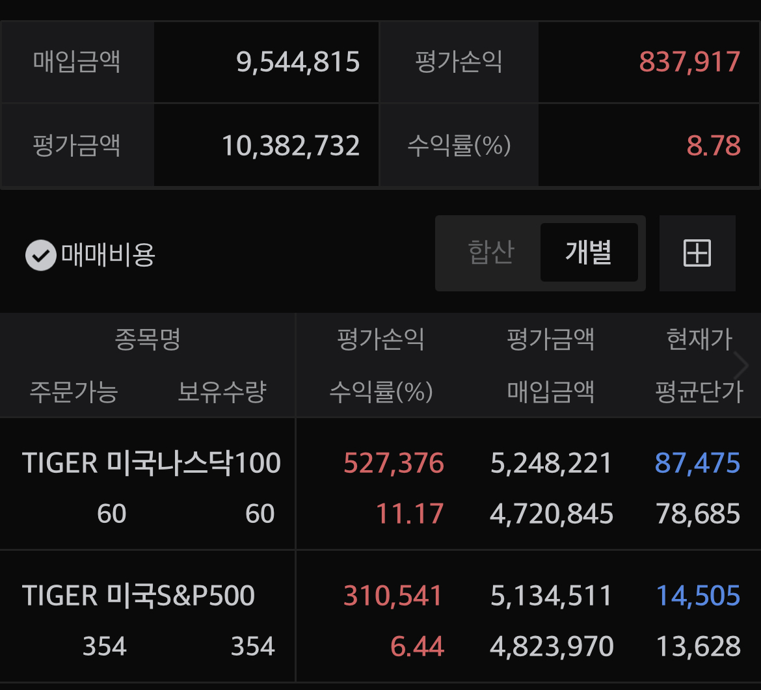
Task: Click total profit value 837,917
Action: click(x=689, y=62)
